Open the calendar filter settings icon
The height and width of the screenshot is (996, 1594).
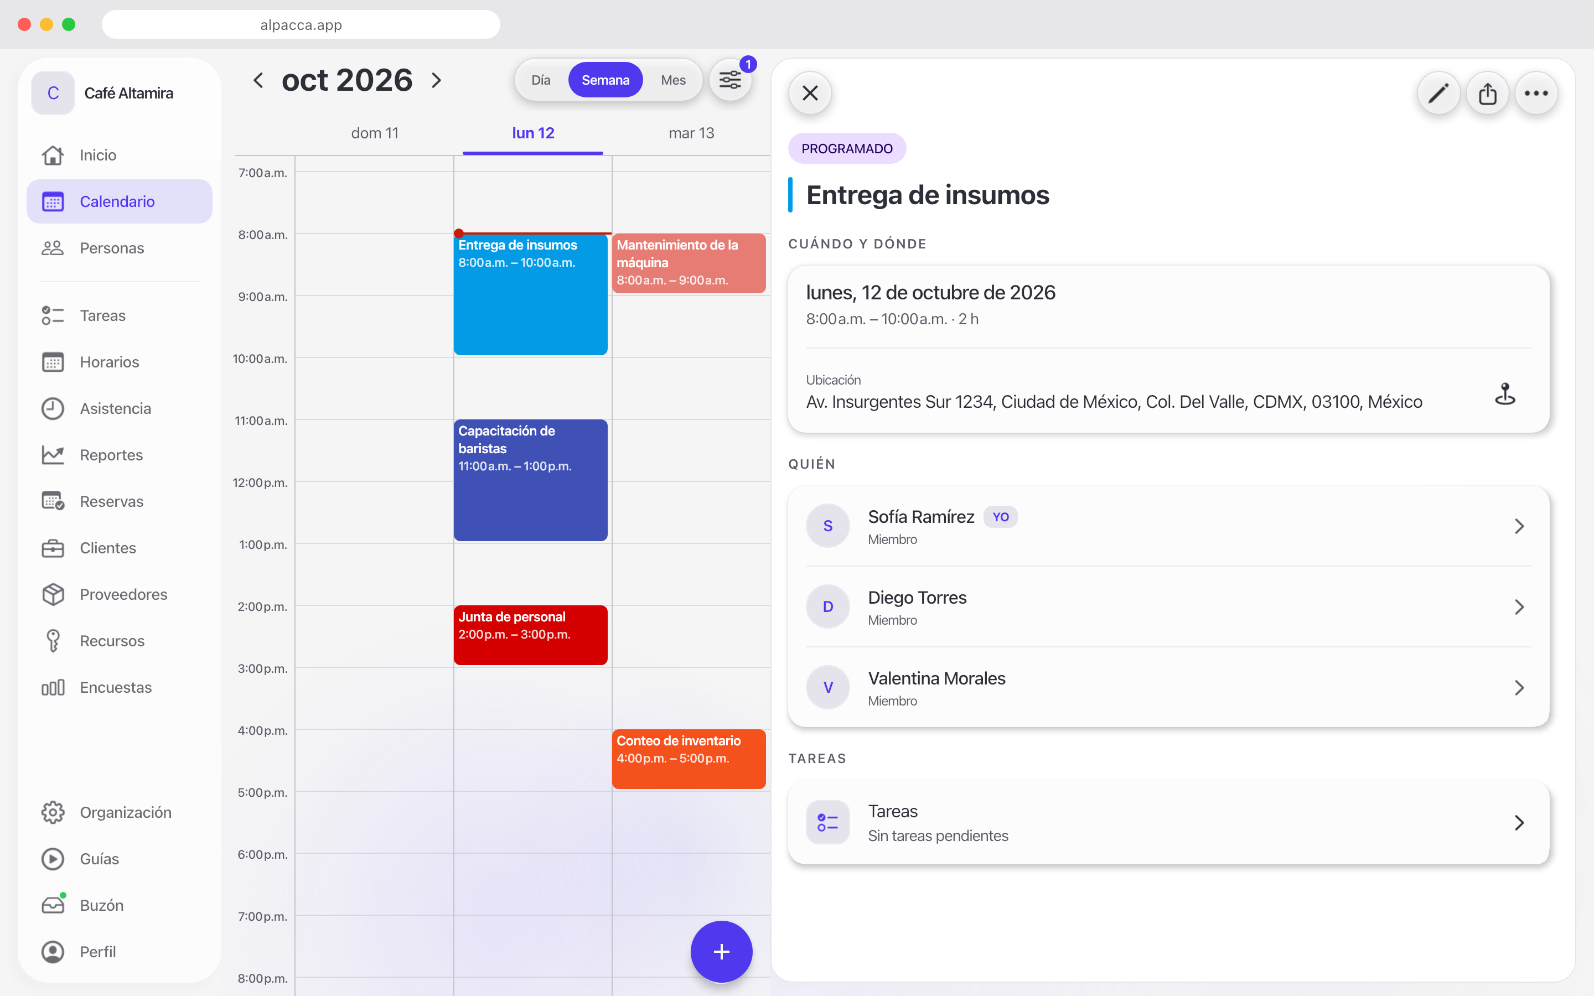[730, 80]
